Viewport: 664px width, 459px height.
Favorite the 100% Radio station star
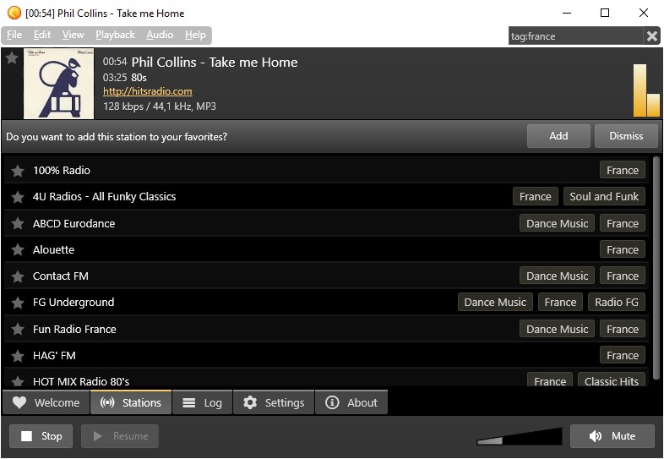coord(18,171)
